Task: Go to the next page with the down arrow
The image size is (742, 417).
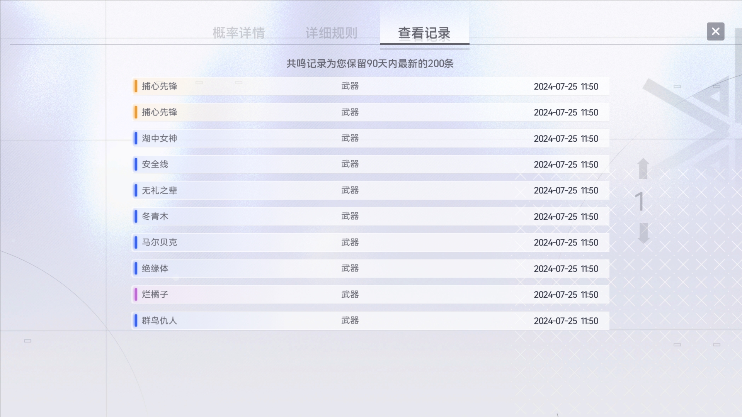Action: coord(643,233)
